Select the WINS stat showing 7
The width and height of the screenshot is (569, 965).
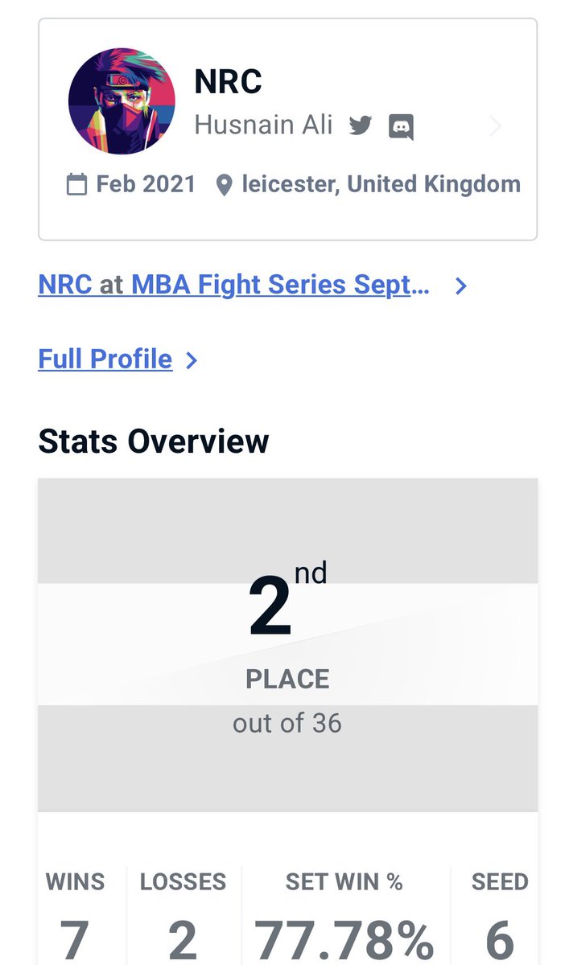pos(75,915)
